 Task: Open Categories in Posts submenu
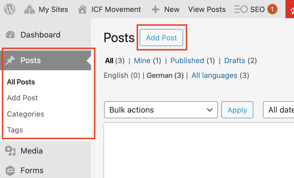(x=26, y=114)
